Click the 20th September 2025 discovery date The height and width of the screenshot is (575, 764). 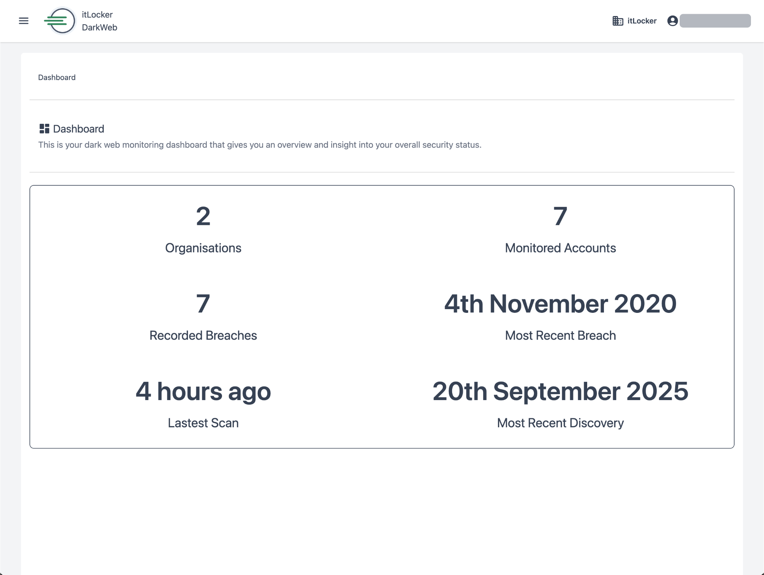[x=560, y=391]
